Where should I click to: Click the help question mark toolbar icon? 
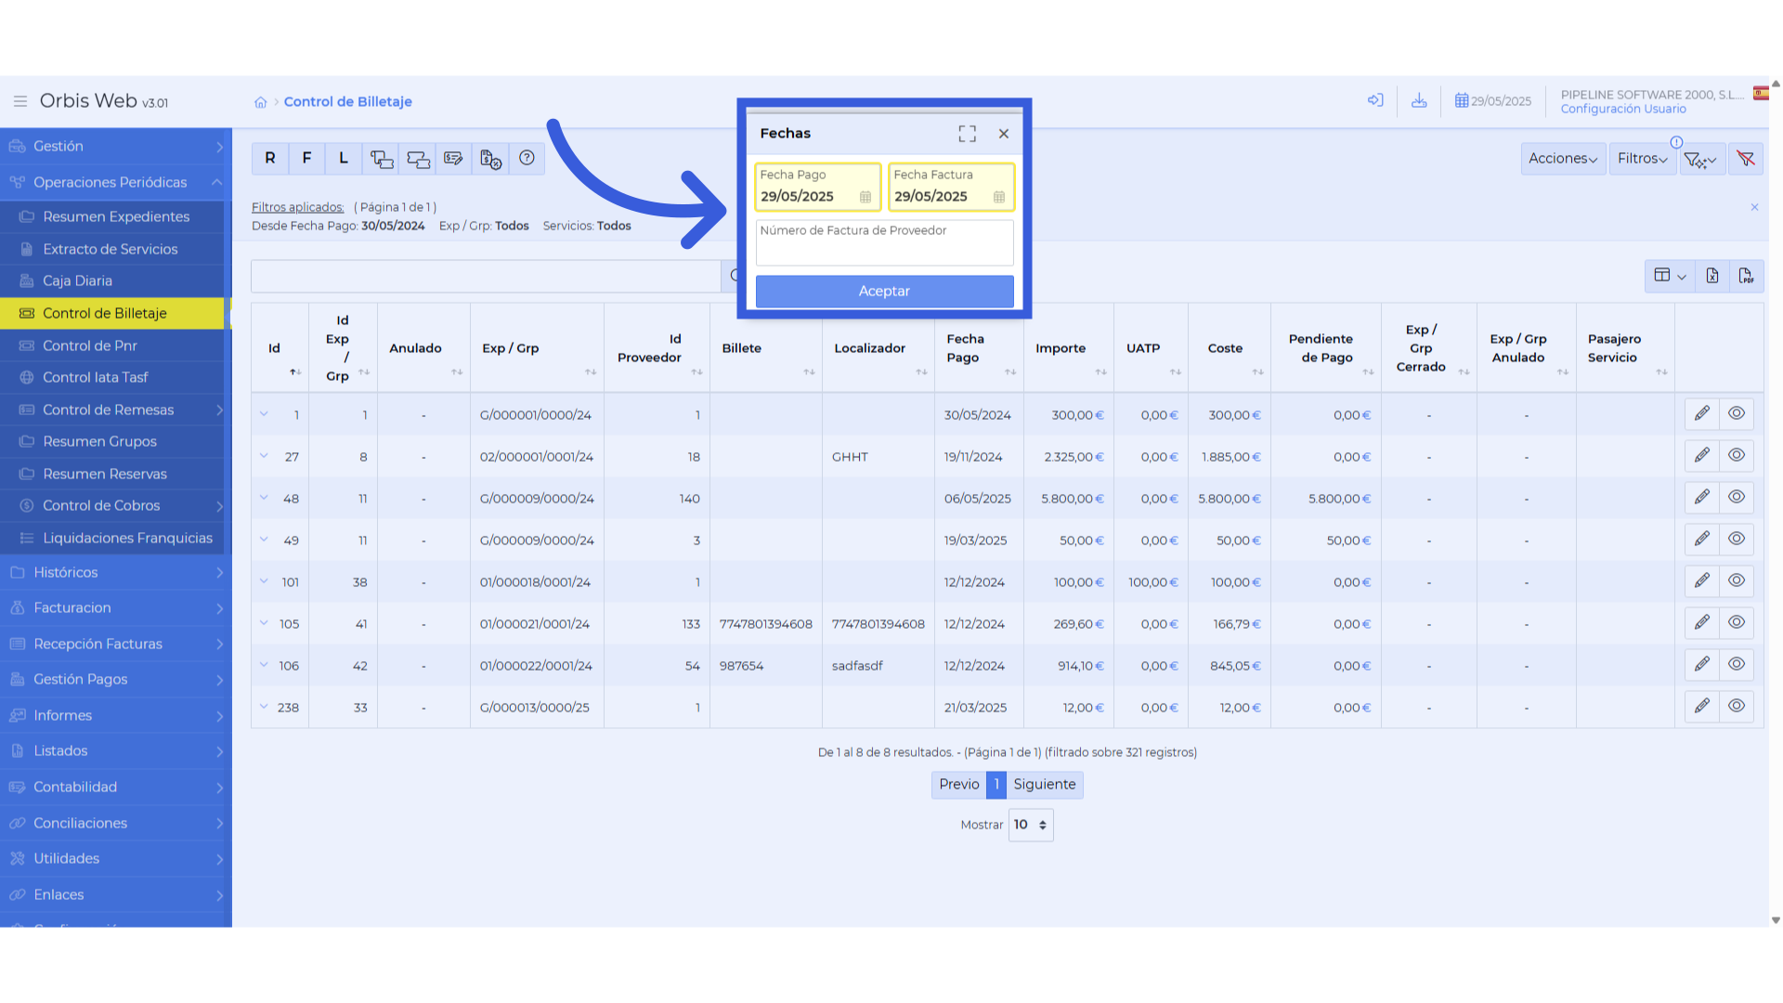click(527, 159)
